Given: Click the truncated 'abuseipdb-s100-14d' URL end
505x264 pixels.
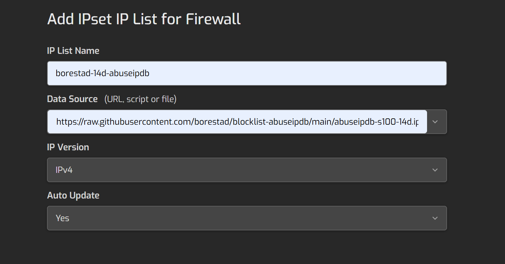Looking at the screenshot, I should click(x=373, y=122).
